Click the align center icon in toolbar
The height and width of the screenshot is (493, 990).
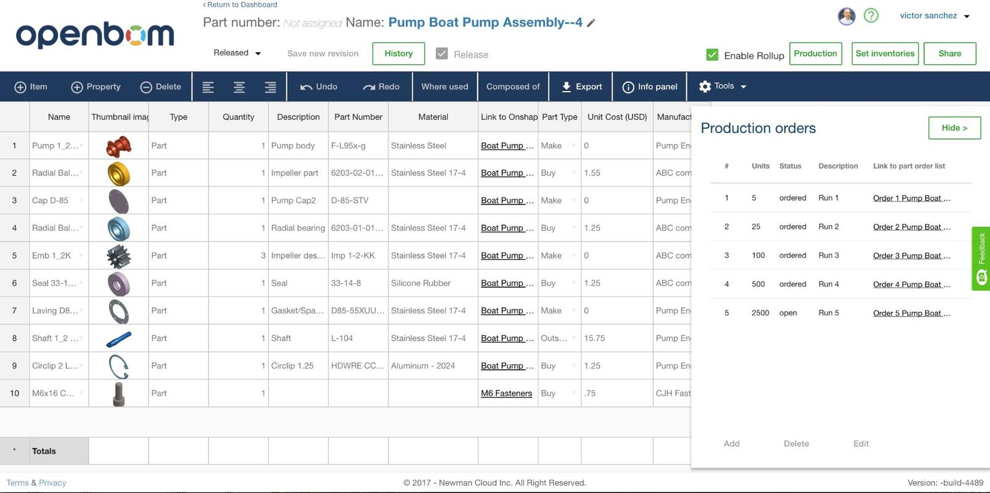(x=239, y=87)
